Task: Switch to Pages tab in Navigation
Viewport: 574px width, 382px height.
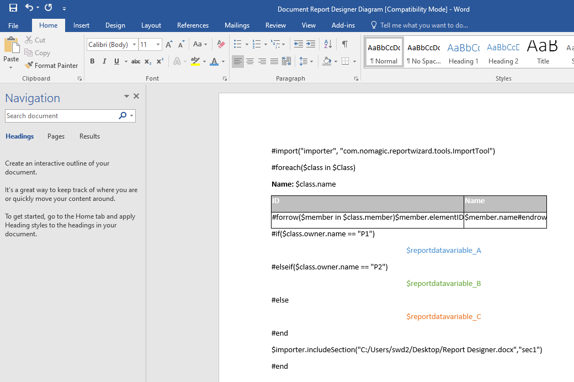Action: tap(56, 136)
